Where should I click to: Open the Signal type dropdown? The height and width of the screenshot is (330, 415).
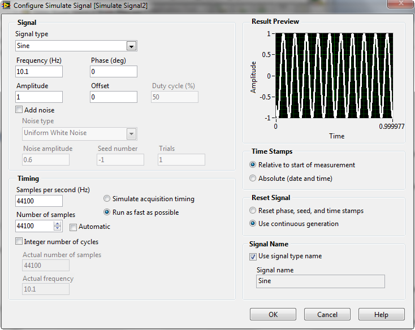131,46
